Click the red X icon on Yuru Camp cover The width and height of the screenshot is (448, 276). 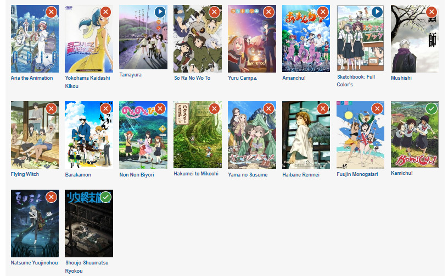click(x=268, y=12)
